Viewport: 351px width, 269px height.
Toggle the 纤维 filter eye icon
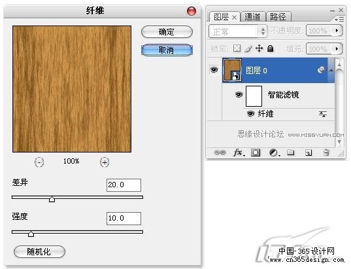(x=250, y=114)
